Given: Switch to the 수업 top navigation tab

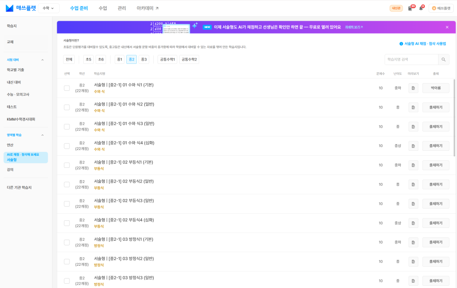Looking at the screenshot, I should coord(103,8).
